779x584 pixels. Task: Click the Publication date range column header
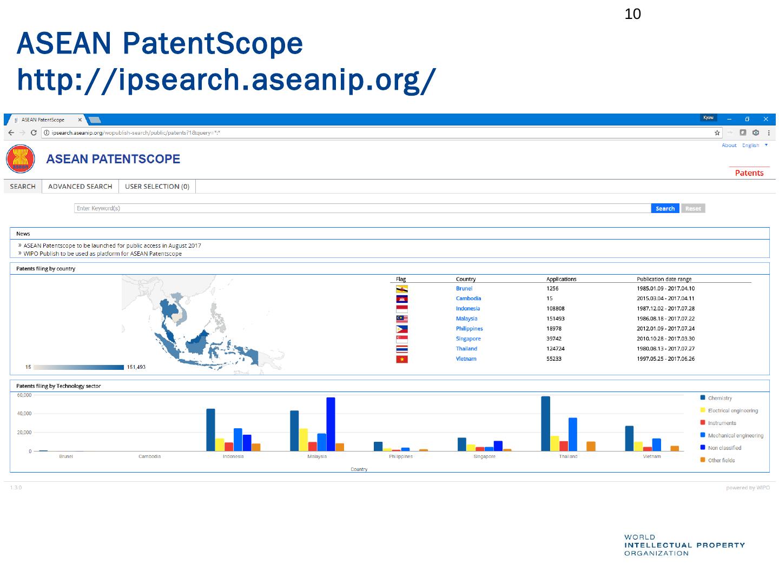coord(664,279)
